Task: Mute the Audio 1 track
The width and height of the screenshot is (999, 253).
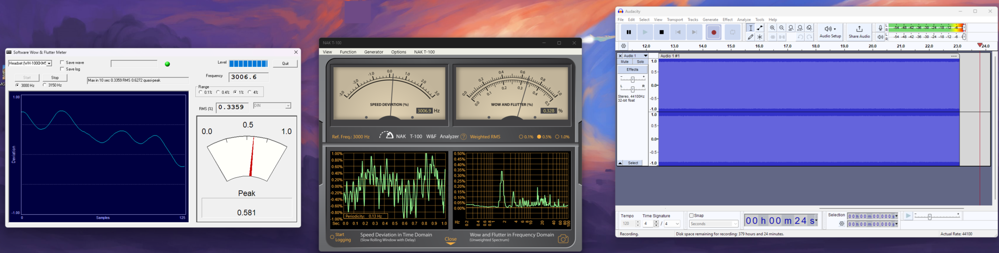Action: [625, 62]
